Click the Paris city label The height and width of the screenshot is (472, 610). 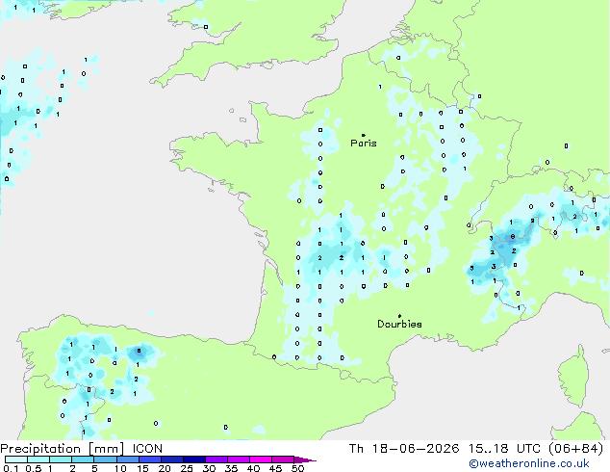pyautogui.click(x=364, y=144)
